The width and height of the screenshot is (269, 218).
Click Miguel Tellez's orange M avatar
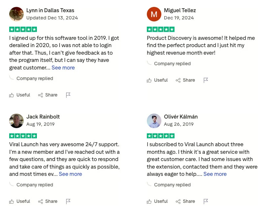(x=154, y=14)
